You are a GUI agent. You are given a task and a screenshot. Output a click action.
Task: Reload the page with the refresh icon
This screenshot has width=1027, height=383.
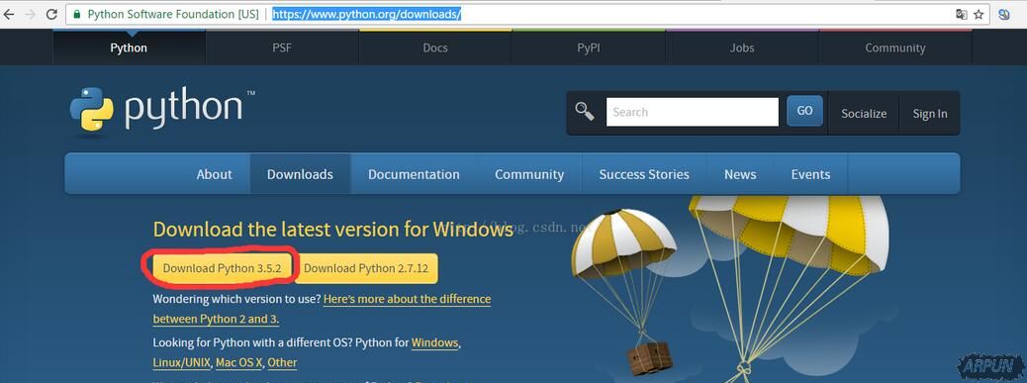[x=51, y=14]
